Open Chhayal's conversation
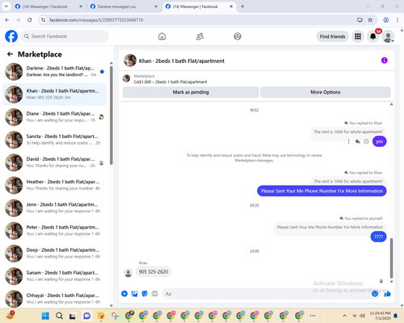 (x=54, y=298)
